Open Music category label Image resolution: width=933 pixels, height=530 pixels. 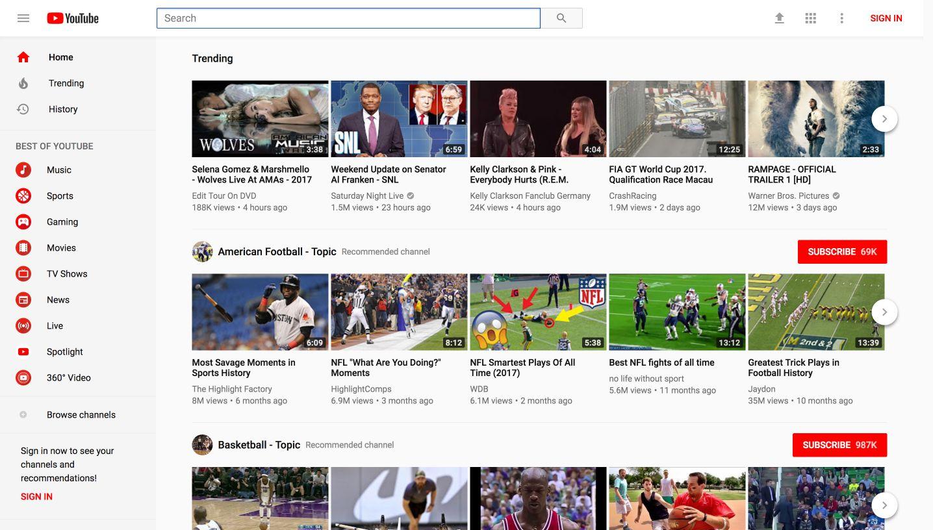[x=59, y=170]
